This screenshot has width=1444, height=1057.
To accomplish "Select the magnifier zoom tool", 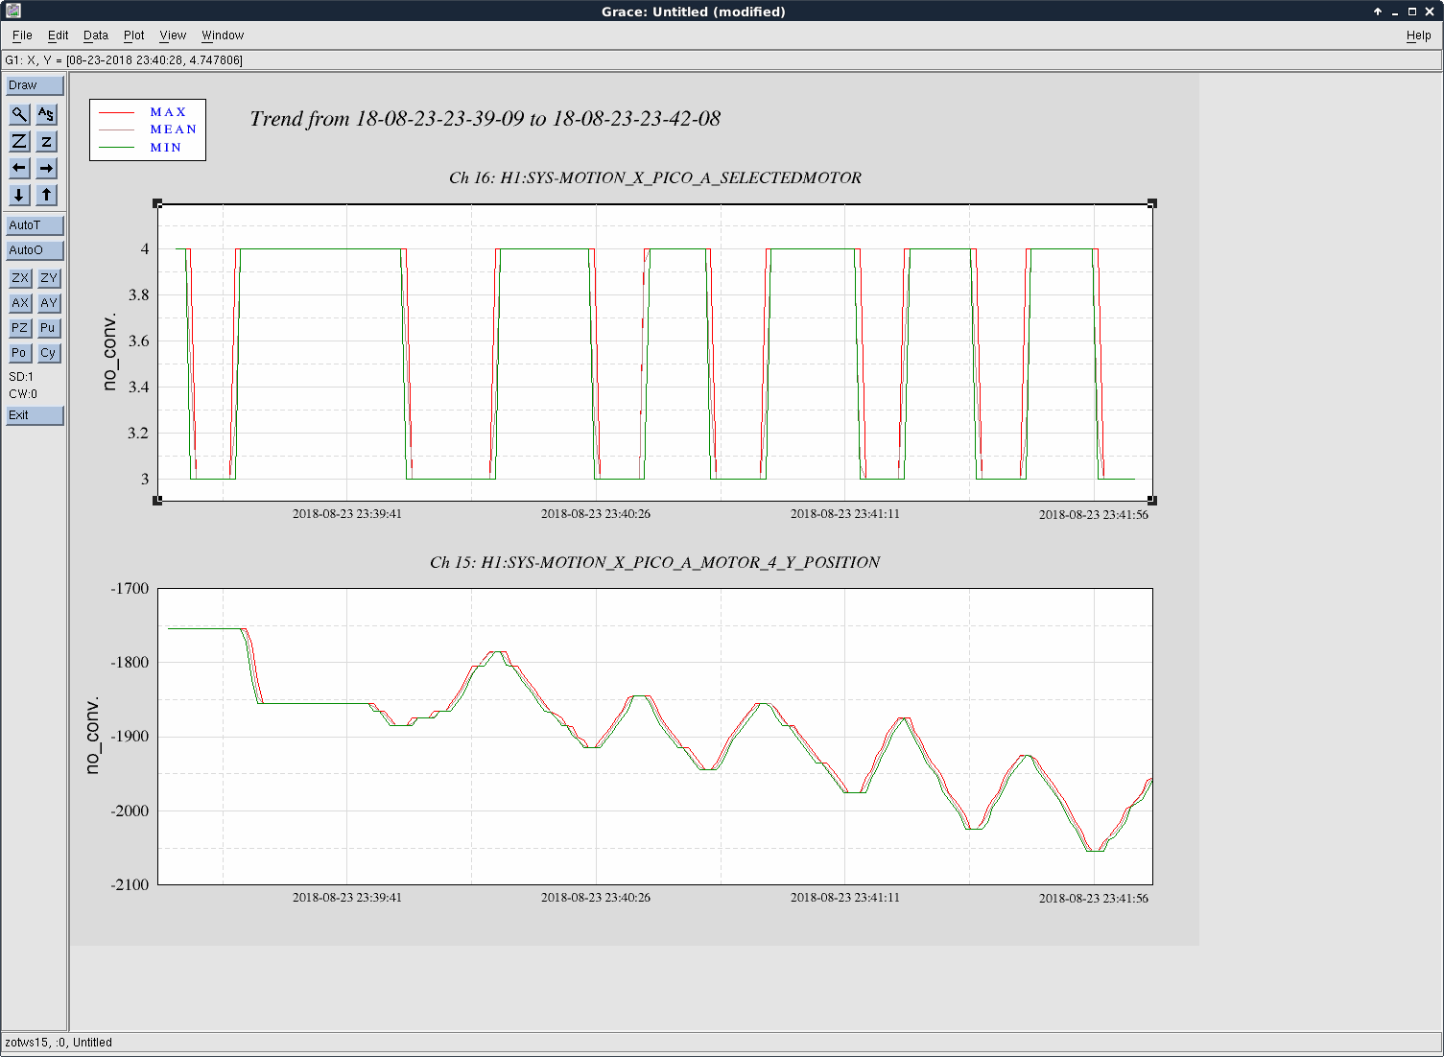I will click(19, 114).
